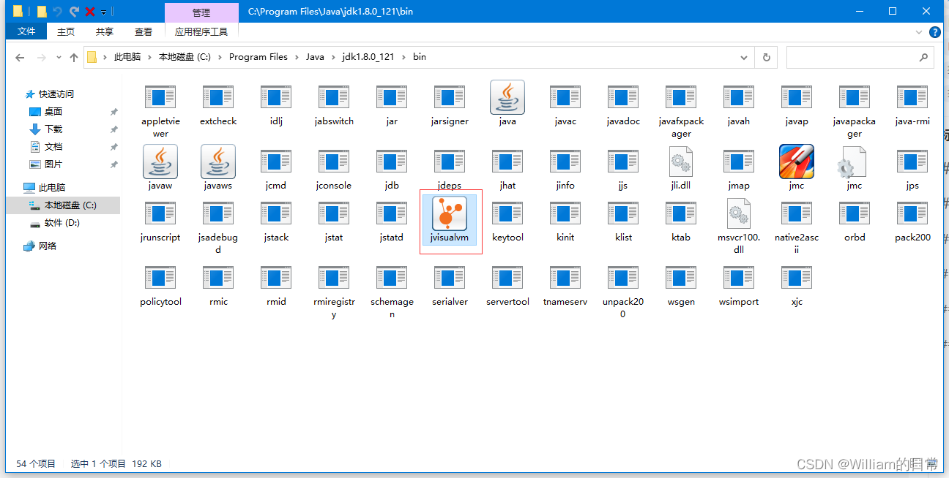Select the xjc file icon

pos(797,278)
